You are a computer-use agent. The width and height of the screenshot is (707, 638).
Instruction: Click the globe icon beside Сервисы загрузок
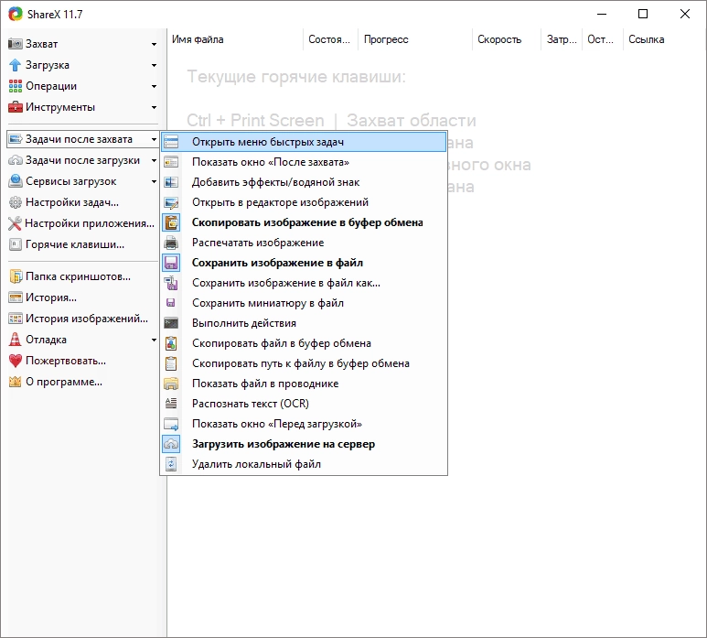coord(16,181)
